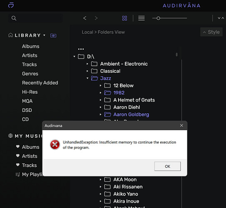The width and height of the screenshot is (226, 208).
Task: Go forward with the right arrow
Action: [x=96, y=18]
